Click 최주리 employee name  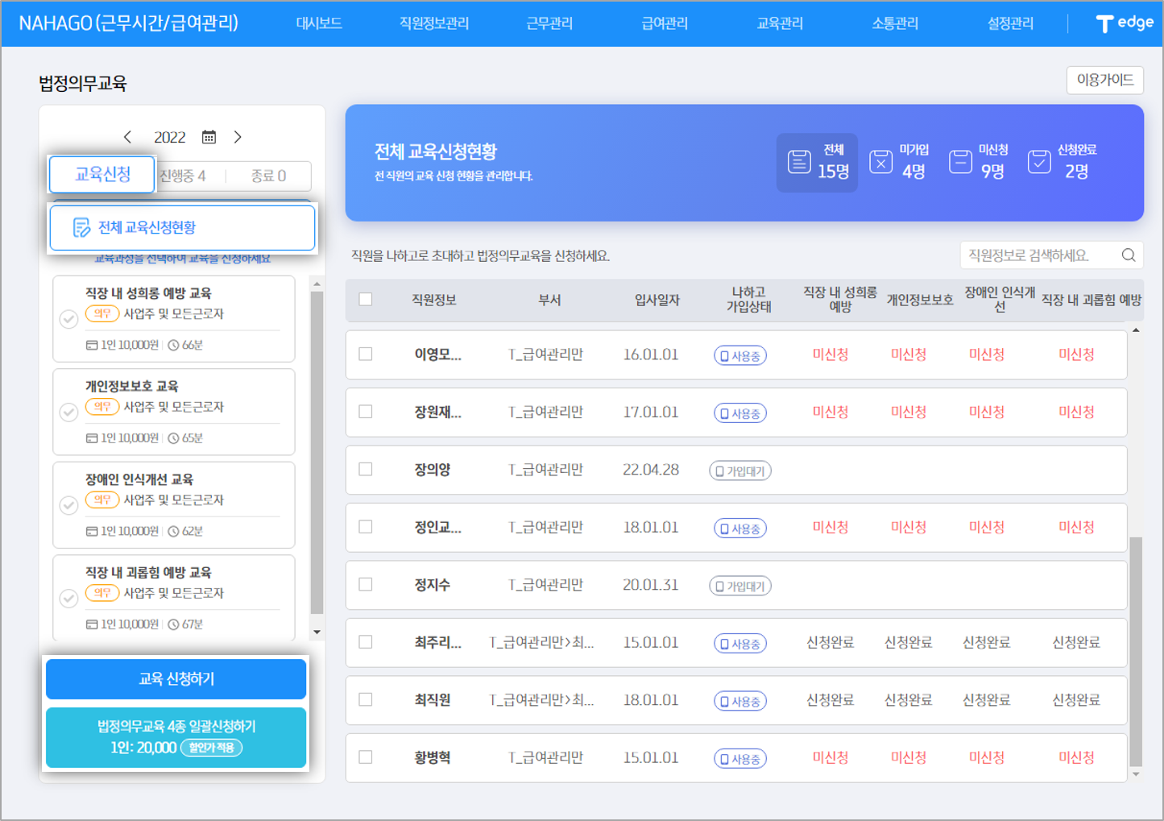[437, 643]
